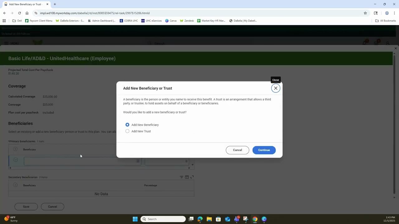Click the right arrow of the primary grid scrollbar
The width and height of the screenshot is (399, 224).
click(189, 168)
